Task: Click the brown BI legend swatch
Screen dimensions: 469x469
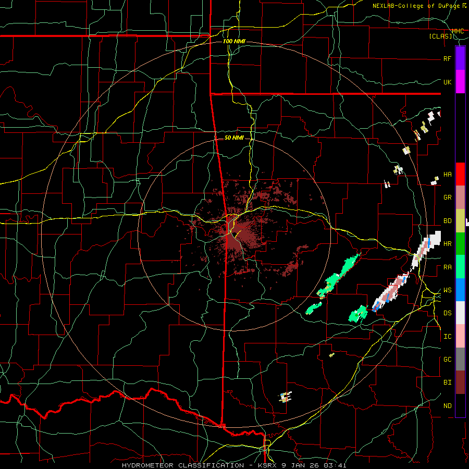Action: click(x=460, y=382)
